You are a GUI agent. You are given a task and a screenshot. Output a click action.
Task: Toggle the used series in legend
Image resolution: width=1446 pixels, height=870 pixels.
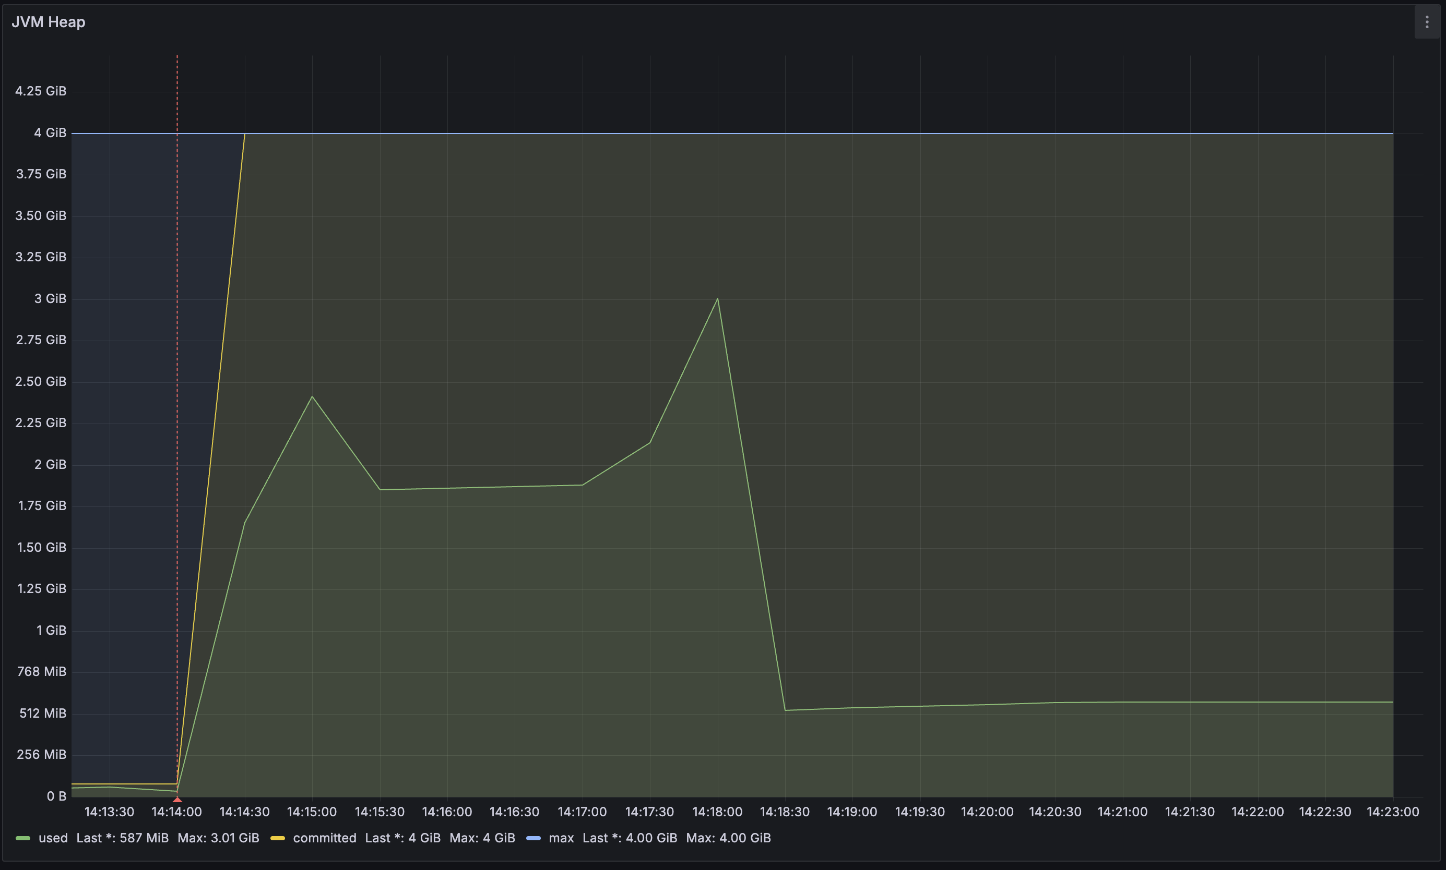tap(53, 838)
